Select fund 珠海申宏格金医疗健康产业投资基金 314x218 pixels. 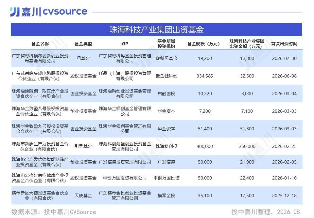pyautogui.click(x=40, y=178)
